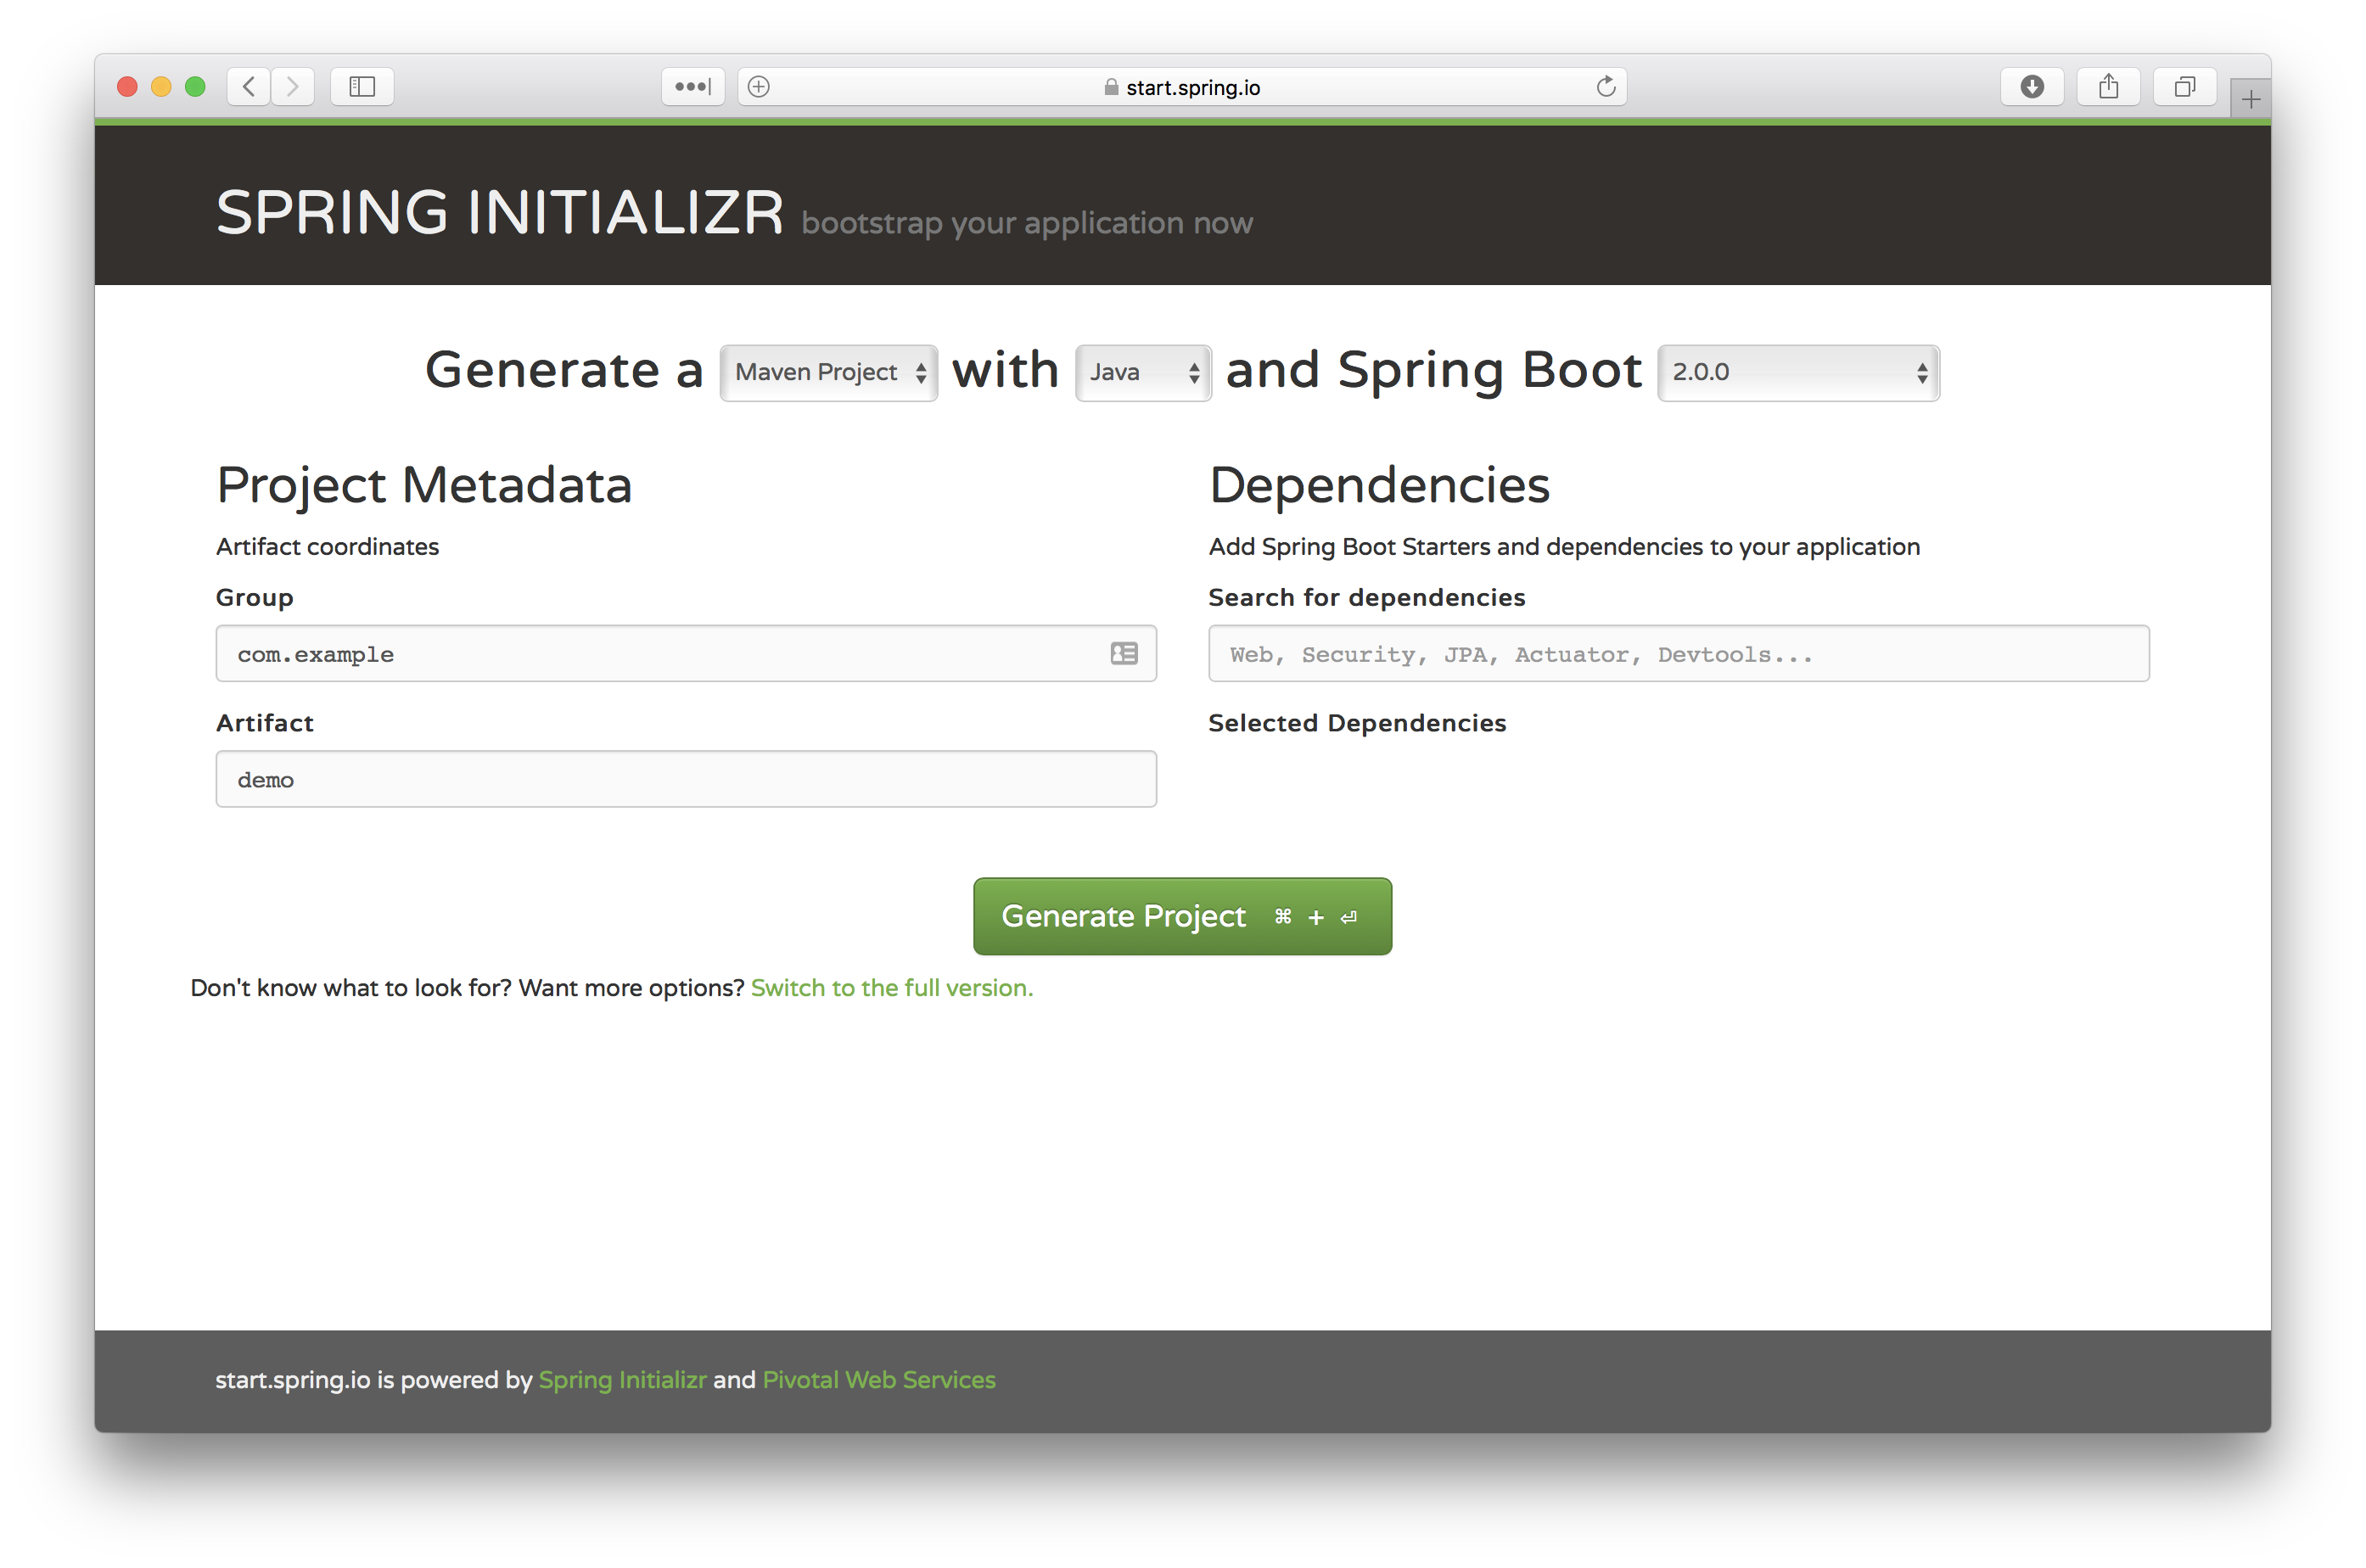The height and width of the screenshot is (1568, 2366).
Task: Open the Spring Boot 2.0.0 version dropdown
Action: (1798, 373)
